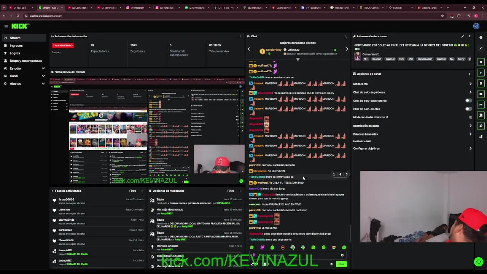Open the hamburger menu beside KICK logo
The image size is (487, 274).
pyautogui.click(x=6, y=26)
